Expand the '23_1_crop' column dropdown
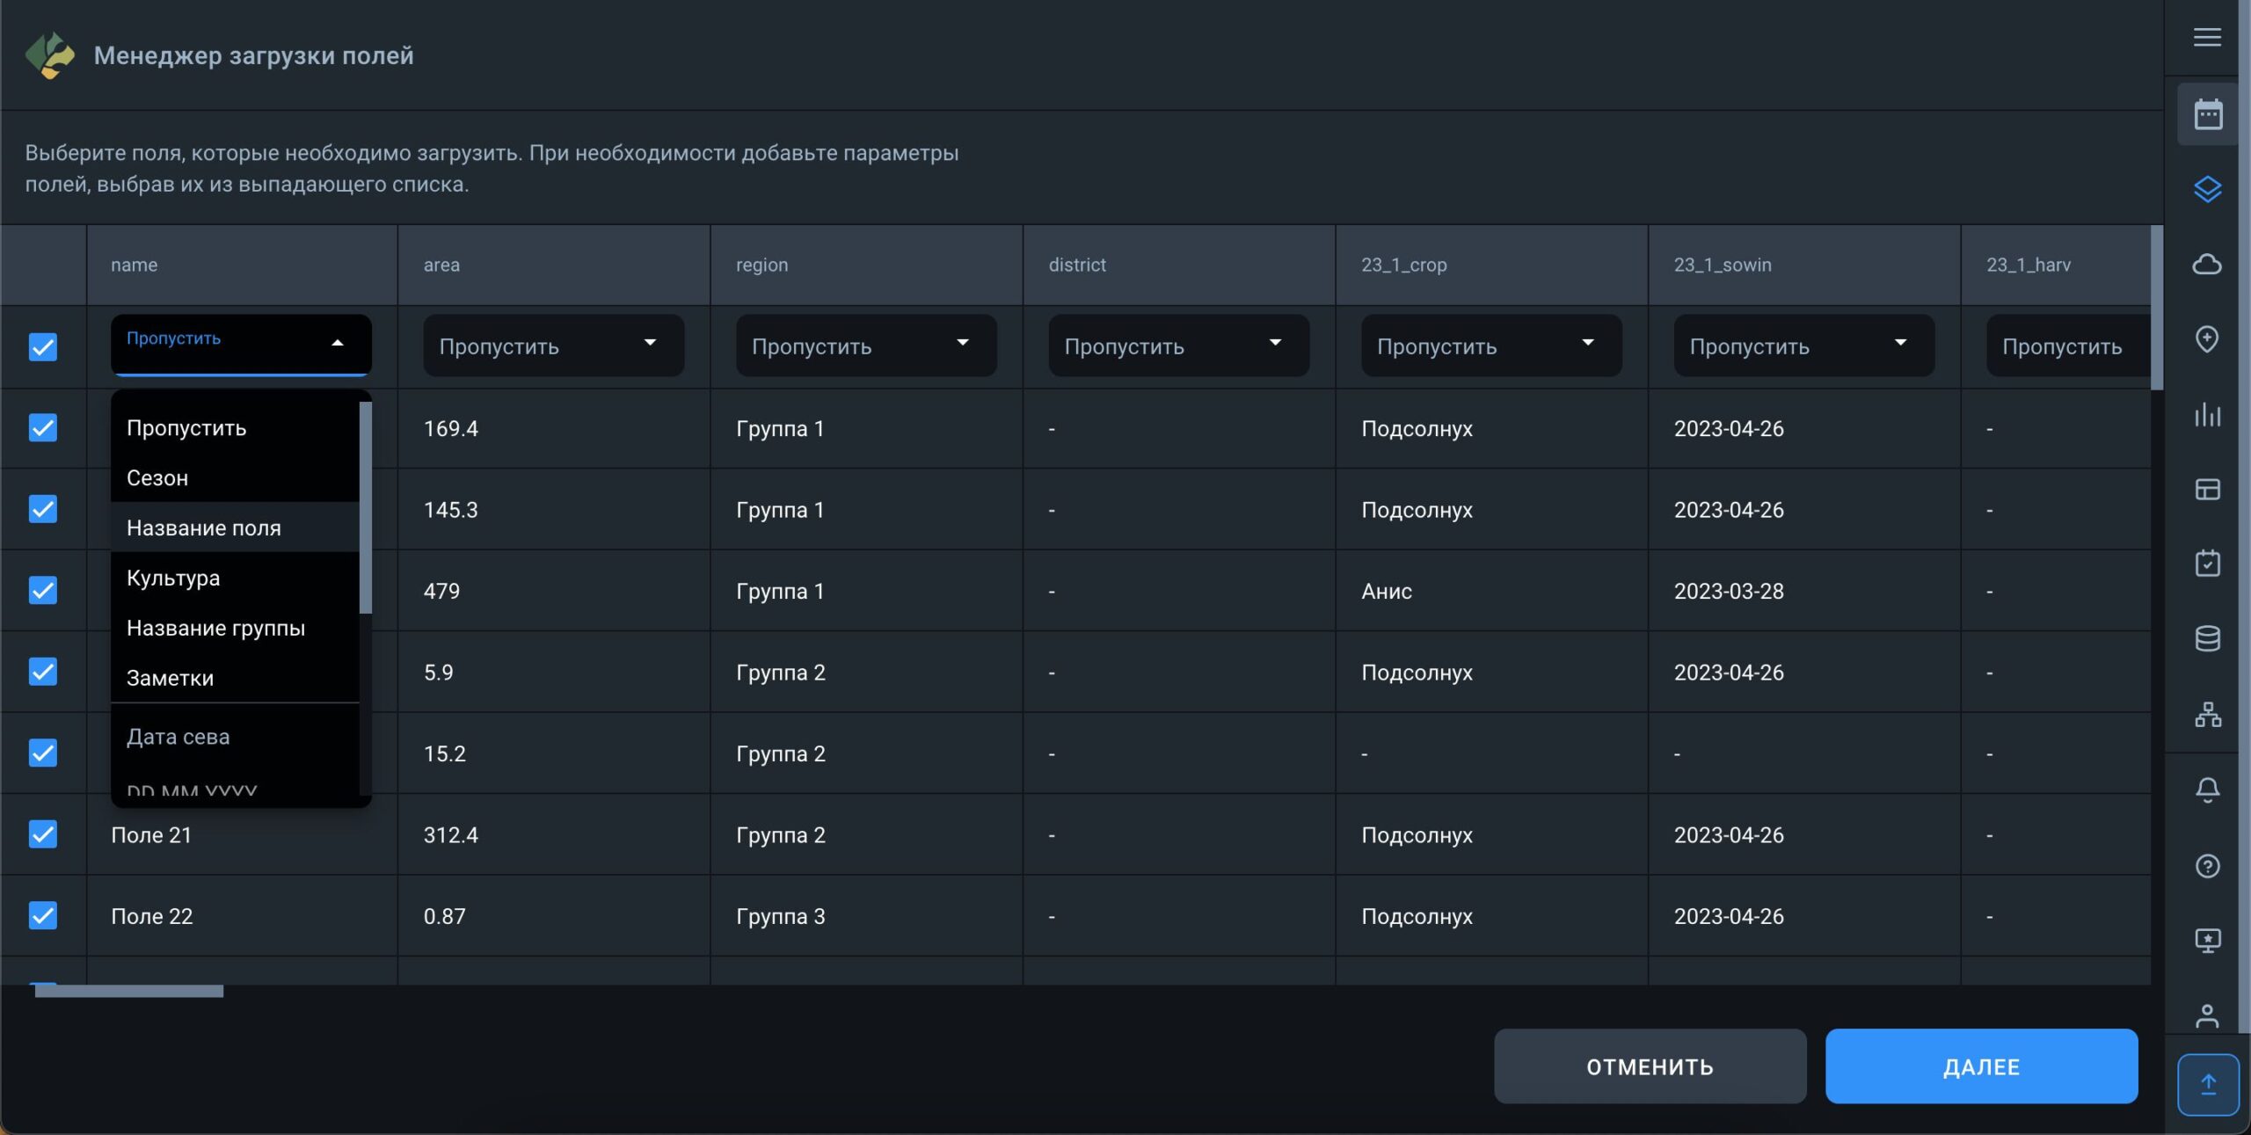Screen dimensions: 2251x1135 1490,345
